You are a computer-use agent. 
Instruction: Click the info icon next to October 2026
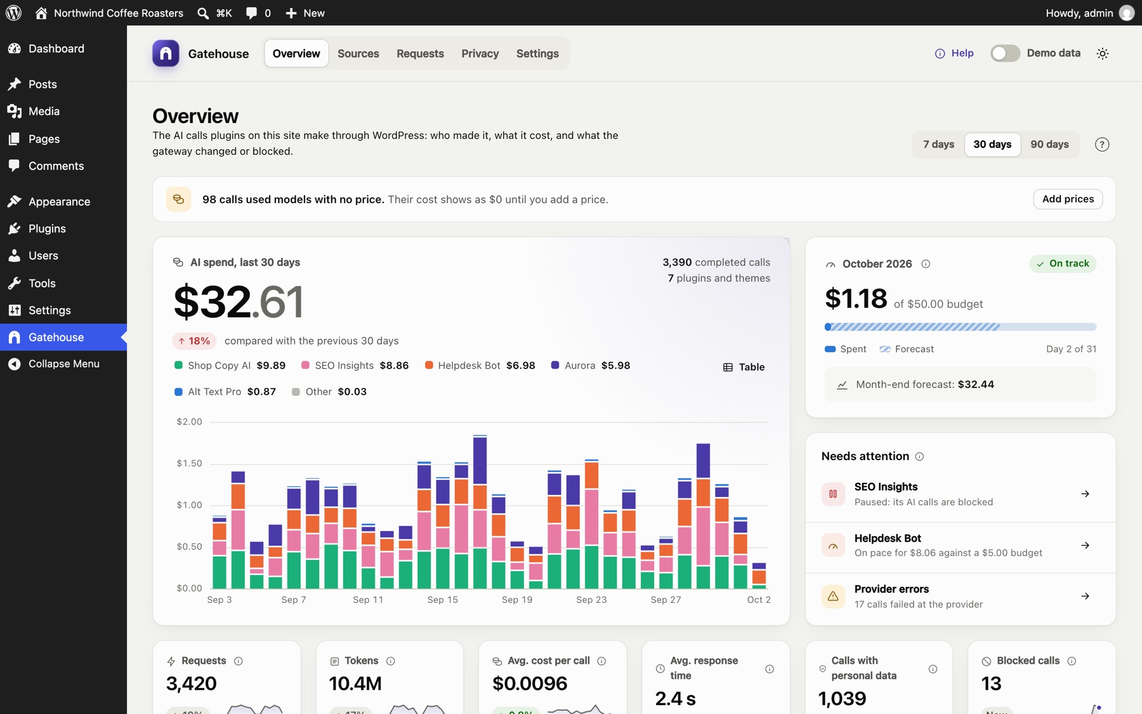click(x=926, y=263)
